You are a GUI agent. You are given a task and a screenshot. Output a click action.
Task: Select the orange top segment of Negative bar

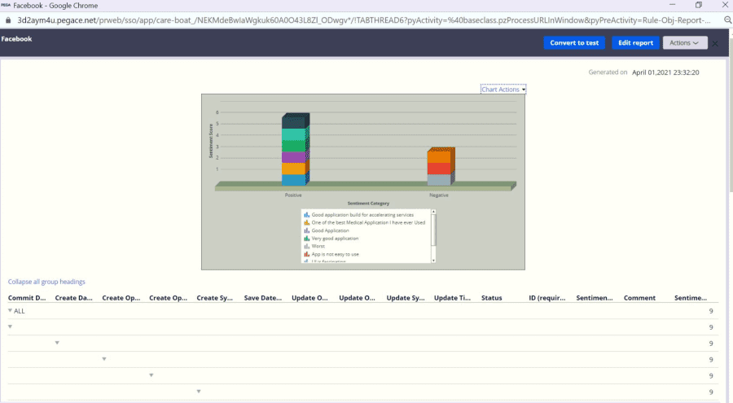439,156
